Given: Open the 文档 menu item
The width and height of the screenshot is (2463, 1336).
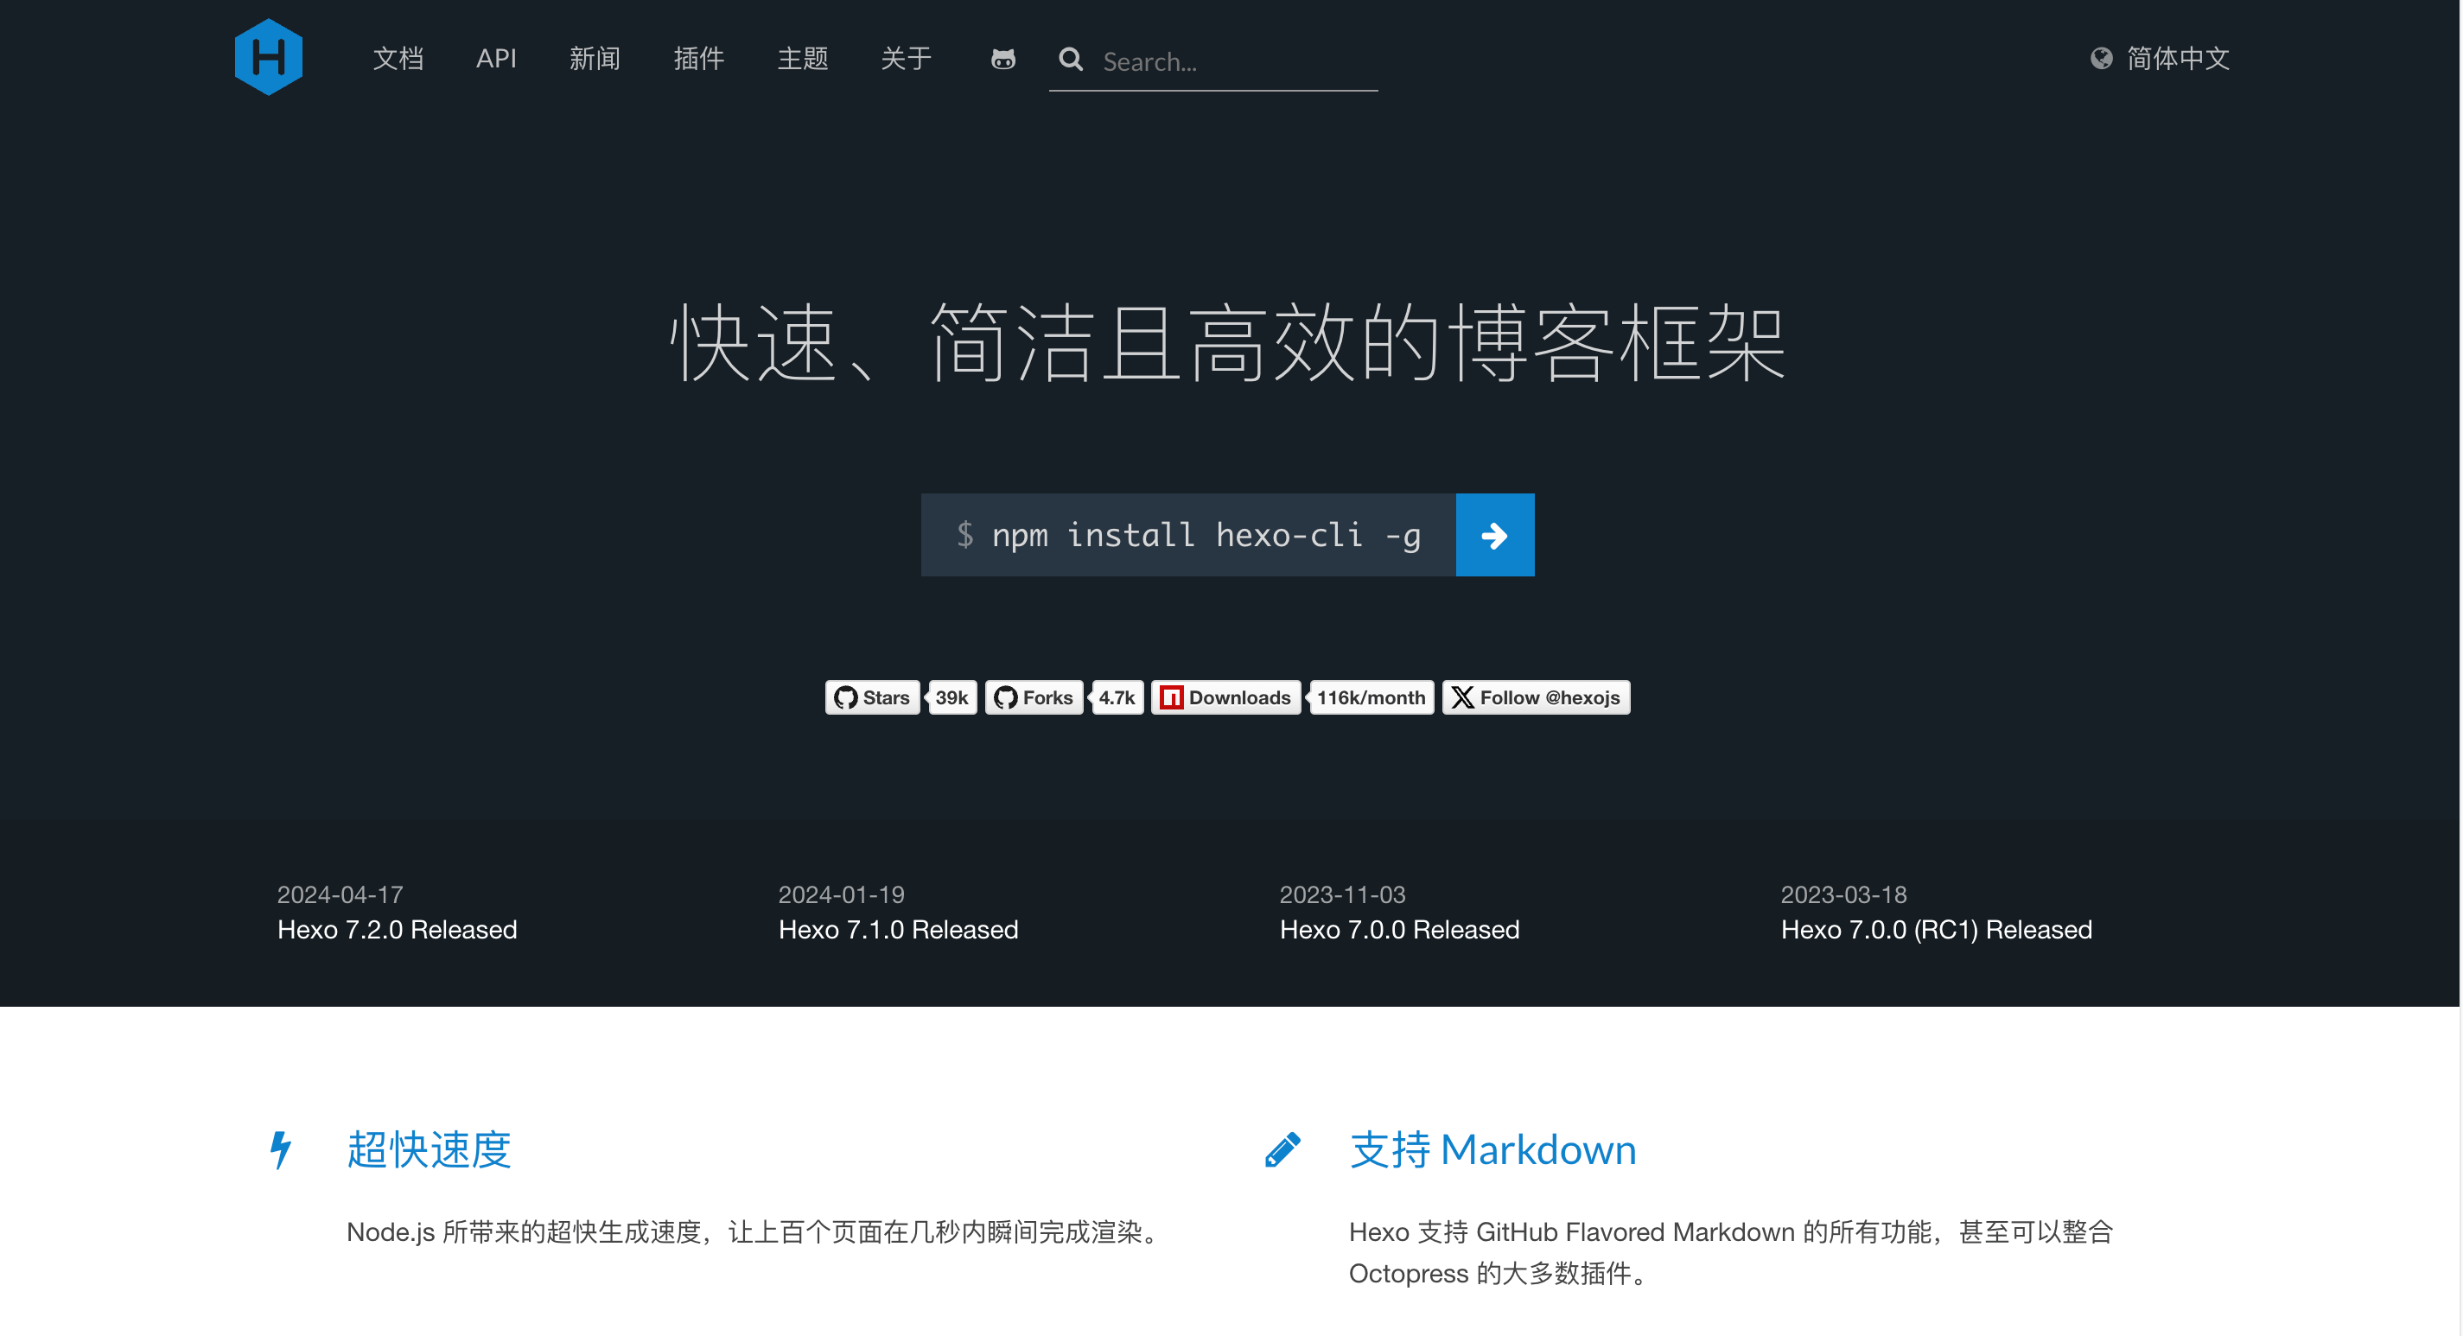Looking at the screenshot, I should pos(398,59).
